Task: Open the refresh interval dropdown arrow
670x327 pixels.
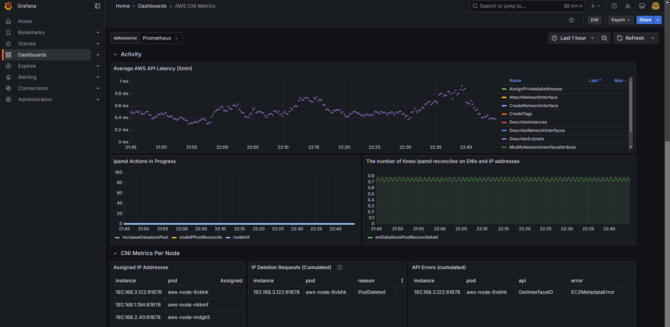Action: pyautogui.click(x=653, y=38)
